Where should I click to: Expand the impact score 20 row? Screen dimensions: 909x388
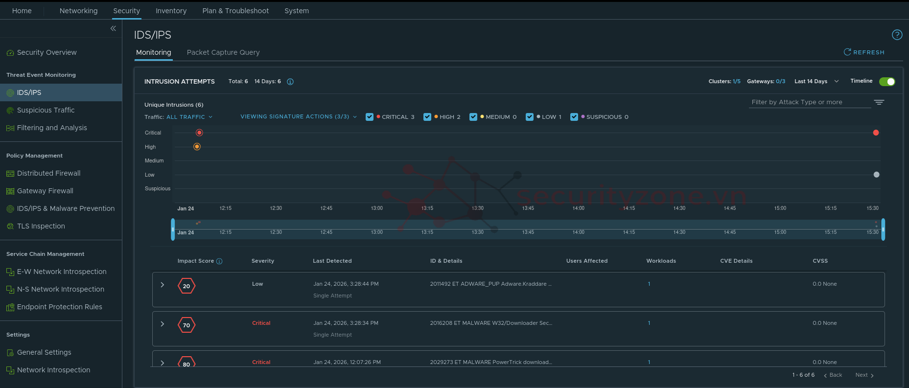163,285
